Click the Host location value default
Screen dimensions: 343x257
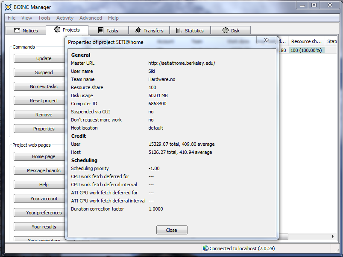point(156,128)
